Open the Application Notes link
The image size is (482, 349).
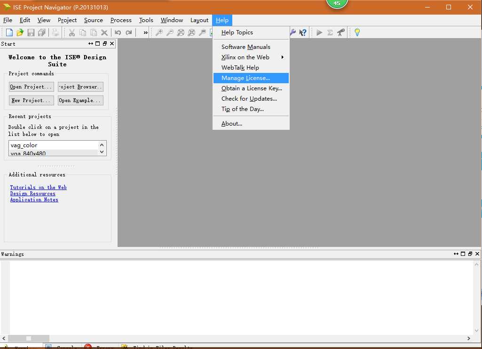34,199
